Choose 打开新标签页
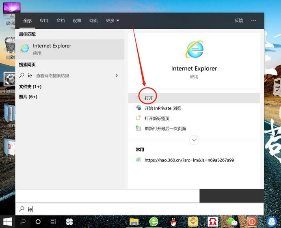281x228 pixels. 194,118
